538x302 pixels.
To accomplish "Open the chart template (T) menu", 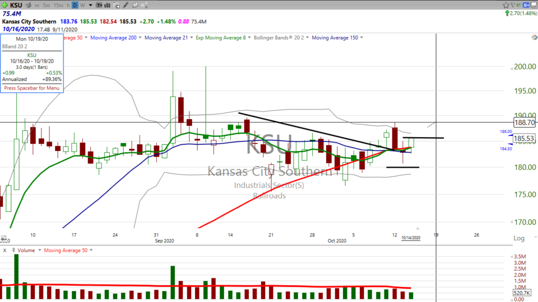I will [x=99, y=5].
